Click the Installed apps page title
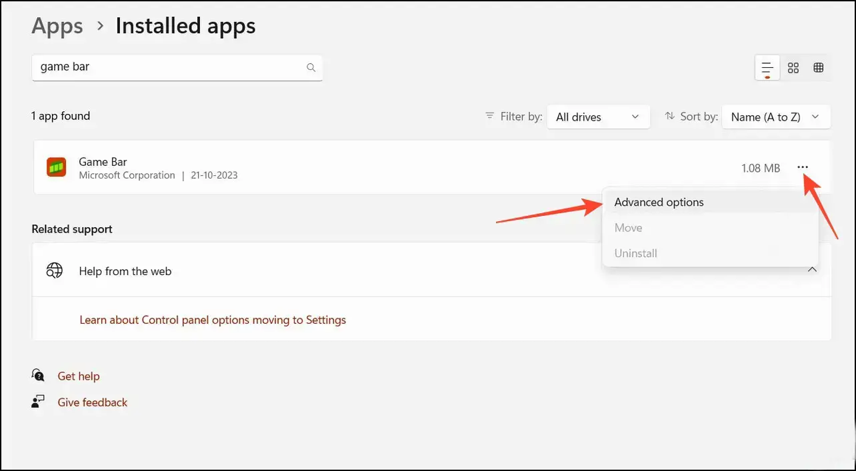Screen dimensions: 856x471 click(x=186, y=26)
